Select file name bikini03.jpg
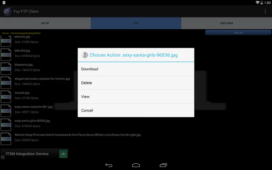The width and height of the screenshot is (272, 170). 22,51
